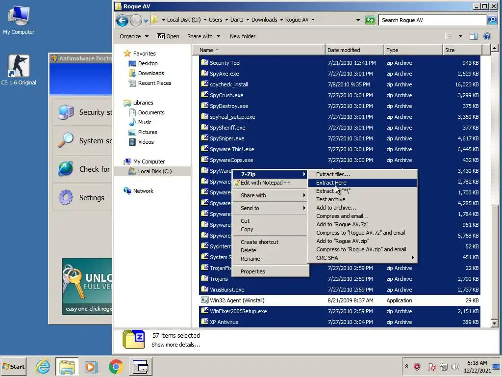Select Win32.Agent (Winstall) file
502x377 pixels.
(339, 300)
